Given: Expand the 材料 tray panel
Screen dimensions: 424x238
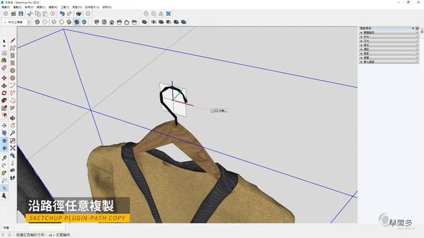Looking at the screenshot, I should [x=389, y=37].
